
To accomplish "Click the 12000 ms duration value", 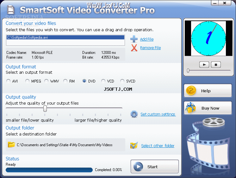I will click(109, 53).
